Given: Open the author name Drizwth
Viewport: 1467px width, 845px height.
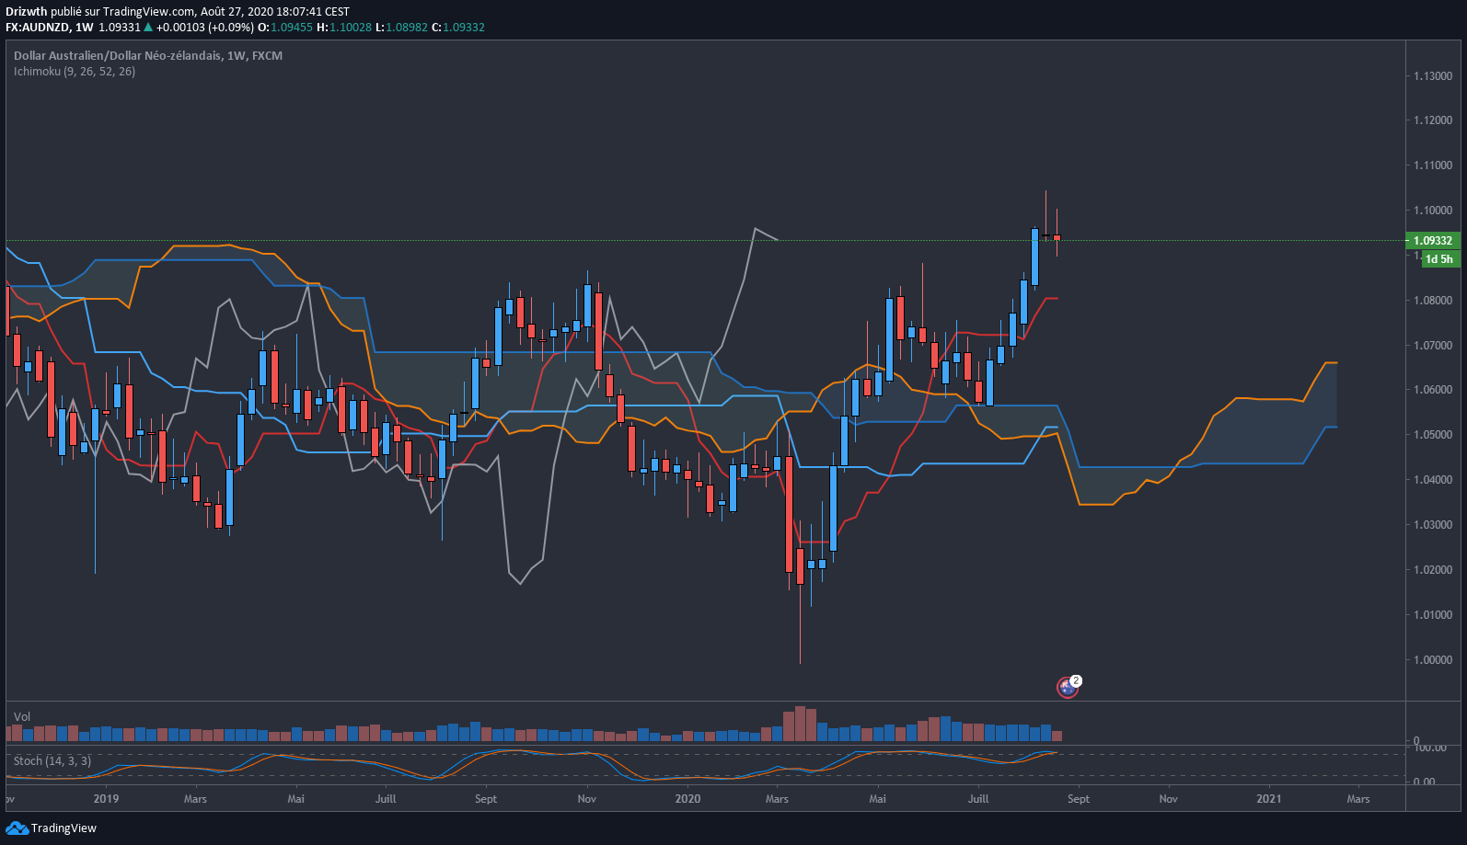Looking at the screenshot, I should point(27,12).
